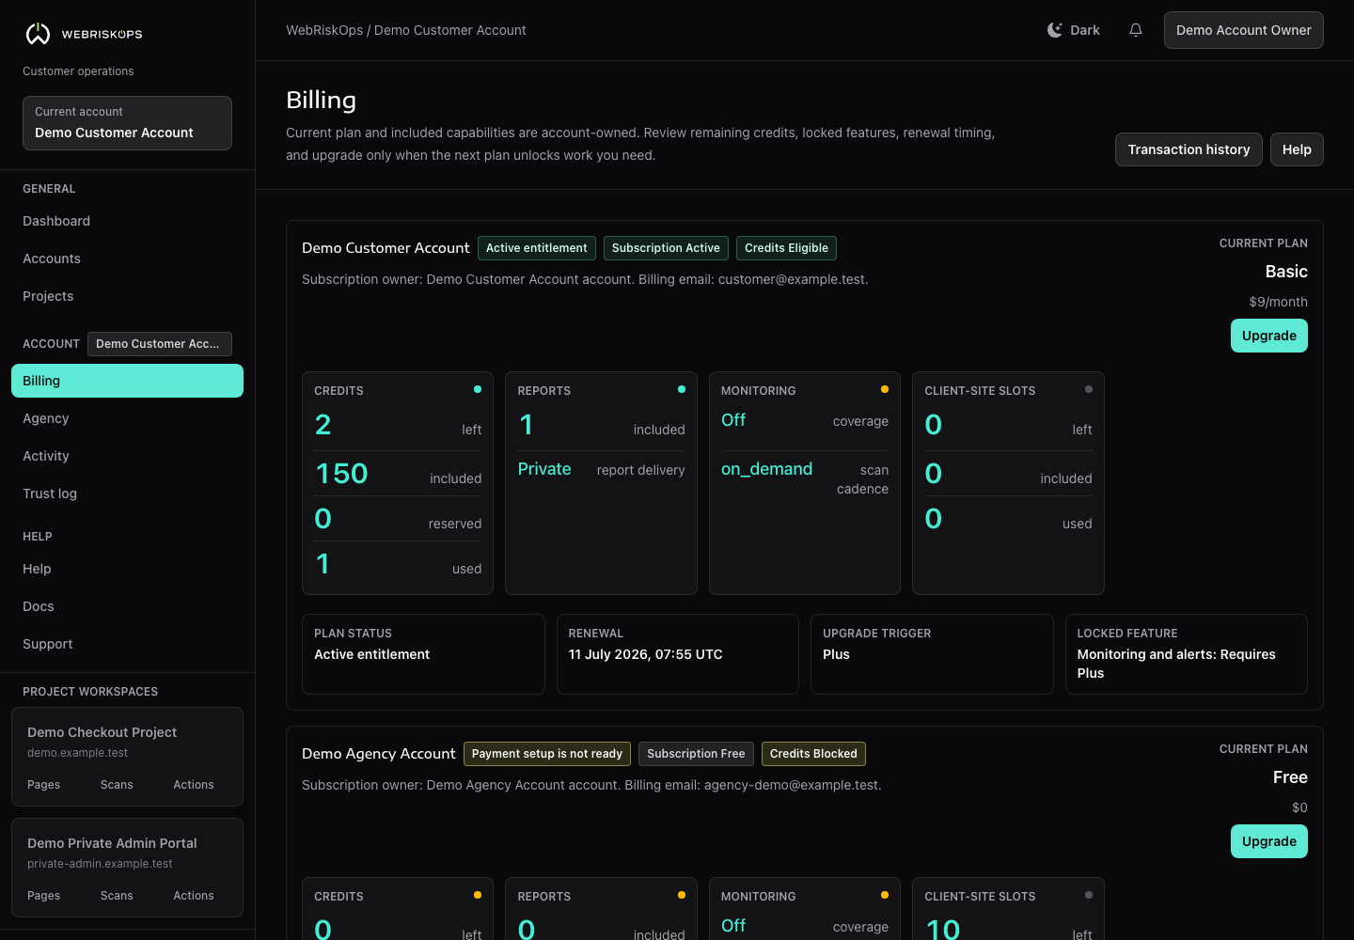
Task: Click the Renewal date 11 July 2026
Action: (645, 654)
